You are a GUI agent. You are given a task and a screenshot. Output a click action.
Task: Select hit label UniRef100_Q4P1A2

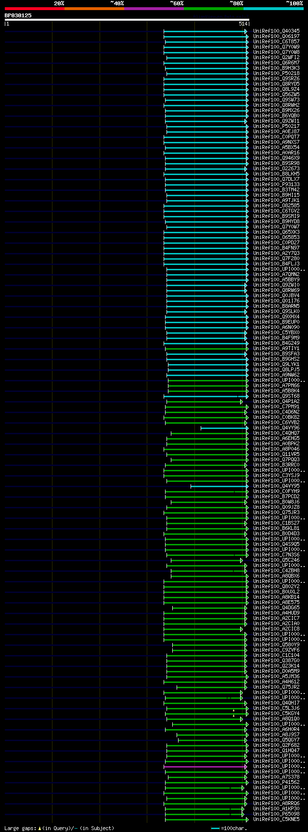tap(276, 402)
